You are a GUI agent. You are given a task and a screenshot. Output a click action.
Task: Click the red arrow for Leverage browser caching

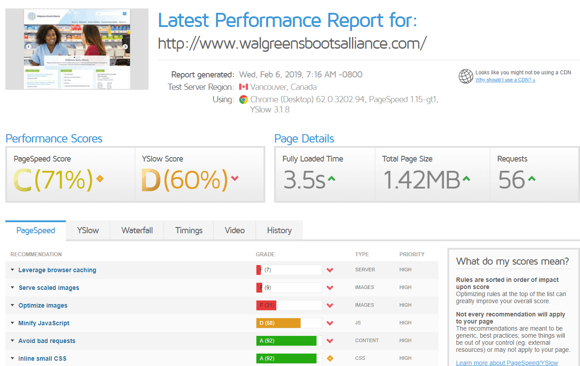click(x=330, y=270)
